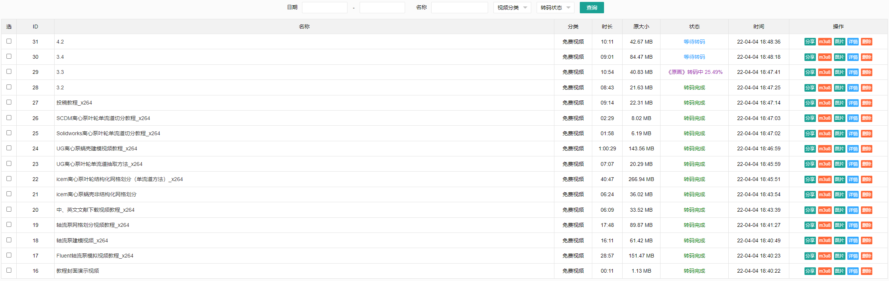Share video ID 19 via 分享 button
Image resolution: width=889 pixels, height=281 pixels.
[x=810, y=225]
